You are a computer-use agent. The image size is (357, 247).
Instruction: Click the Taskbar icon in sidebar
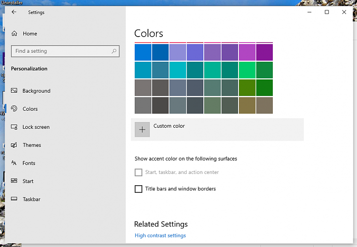(14, 199)
